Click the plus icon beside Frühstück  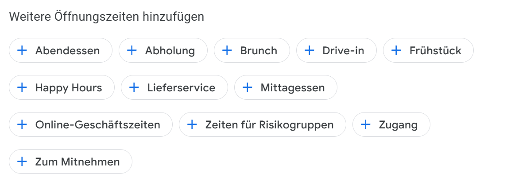pyautogui.click(x=396, y=51)
